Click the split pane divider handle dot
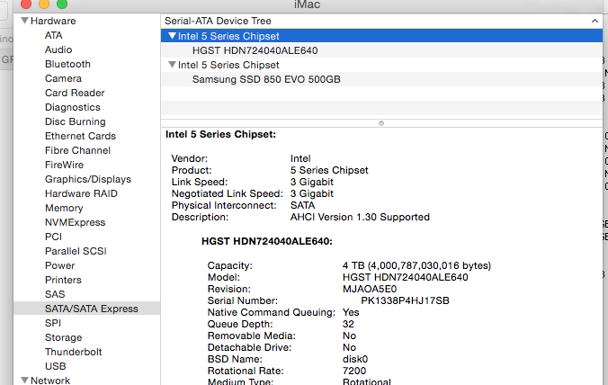This screenshot has height=385, width=608. [x=381, y=123]
